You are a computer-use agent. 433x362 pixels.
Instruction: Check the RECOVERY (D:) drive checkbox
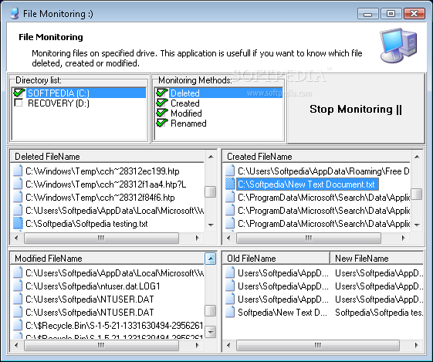pos(19,103)
